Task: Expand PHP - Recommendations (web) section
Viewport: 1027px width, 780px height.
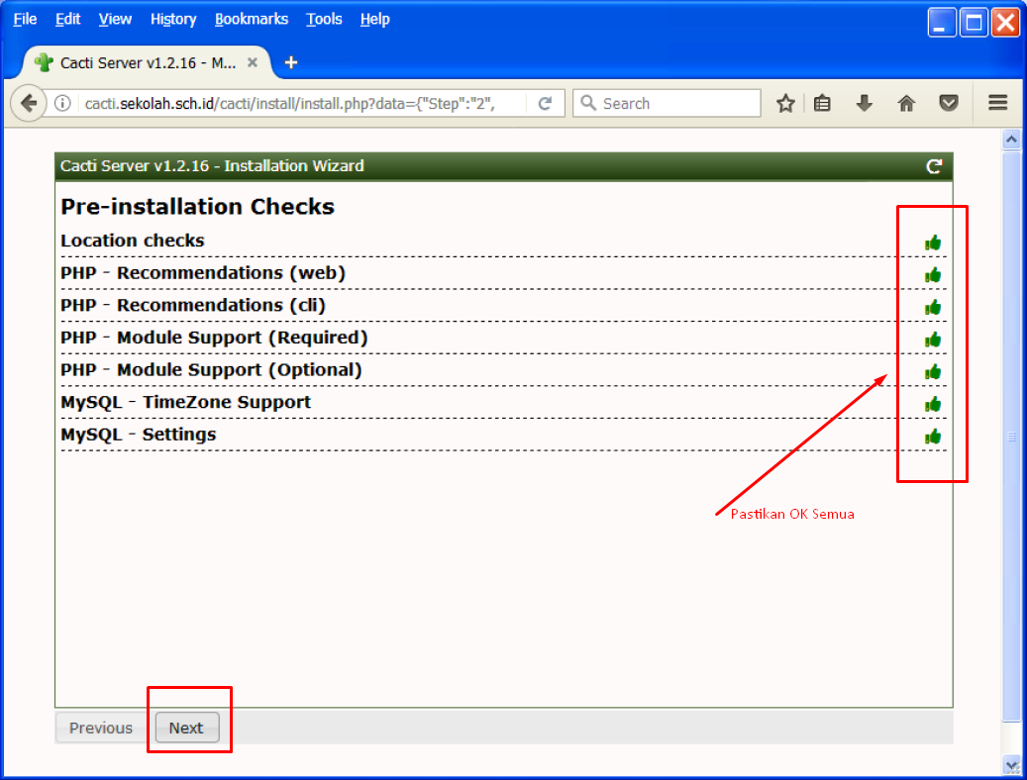Action: pyautogui.click(x=203, y=273)
